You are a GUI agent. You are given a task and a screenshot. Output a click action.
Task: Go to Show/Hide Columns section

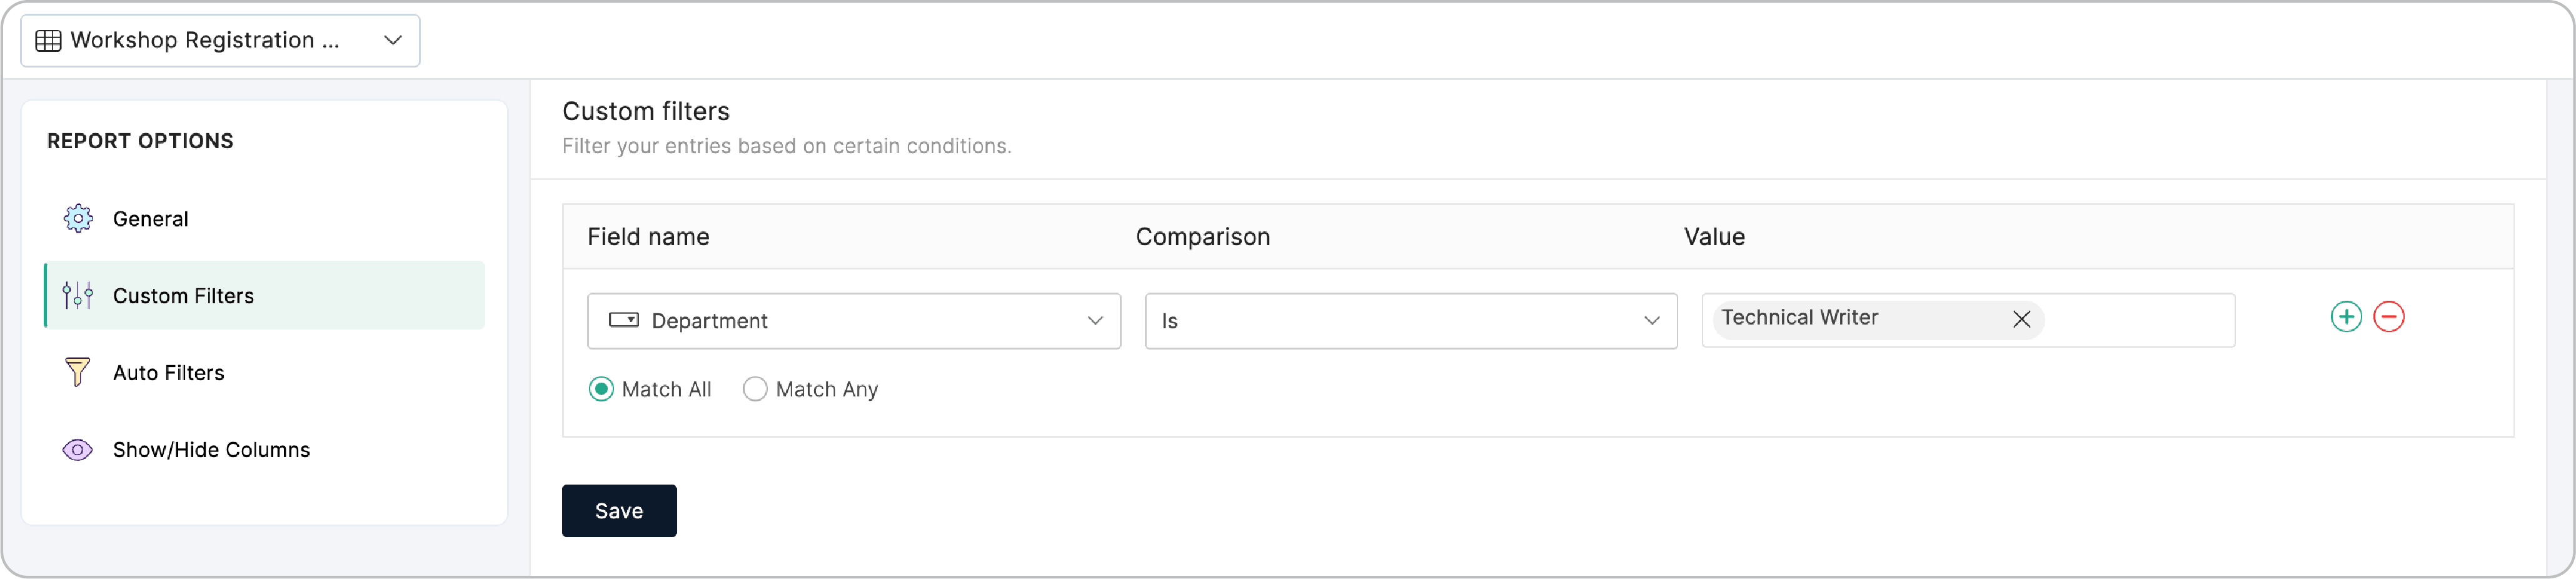210,450
